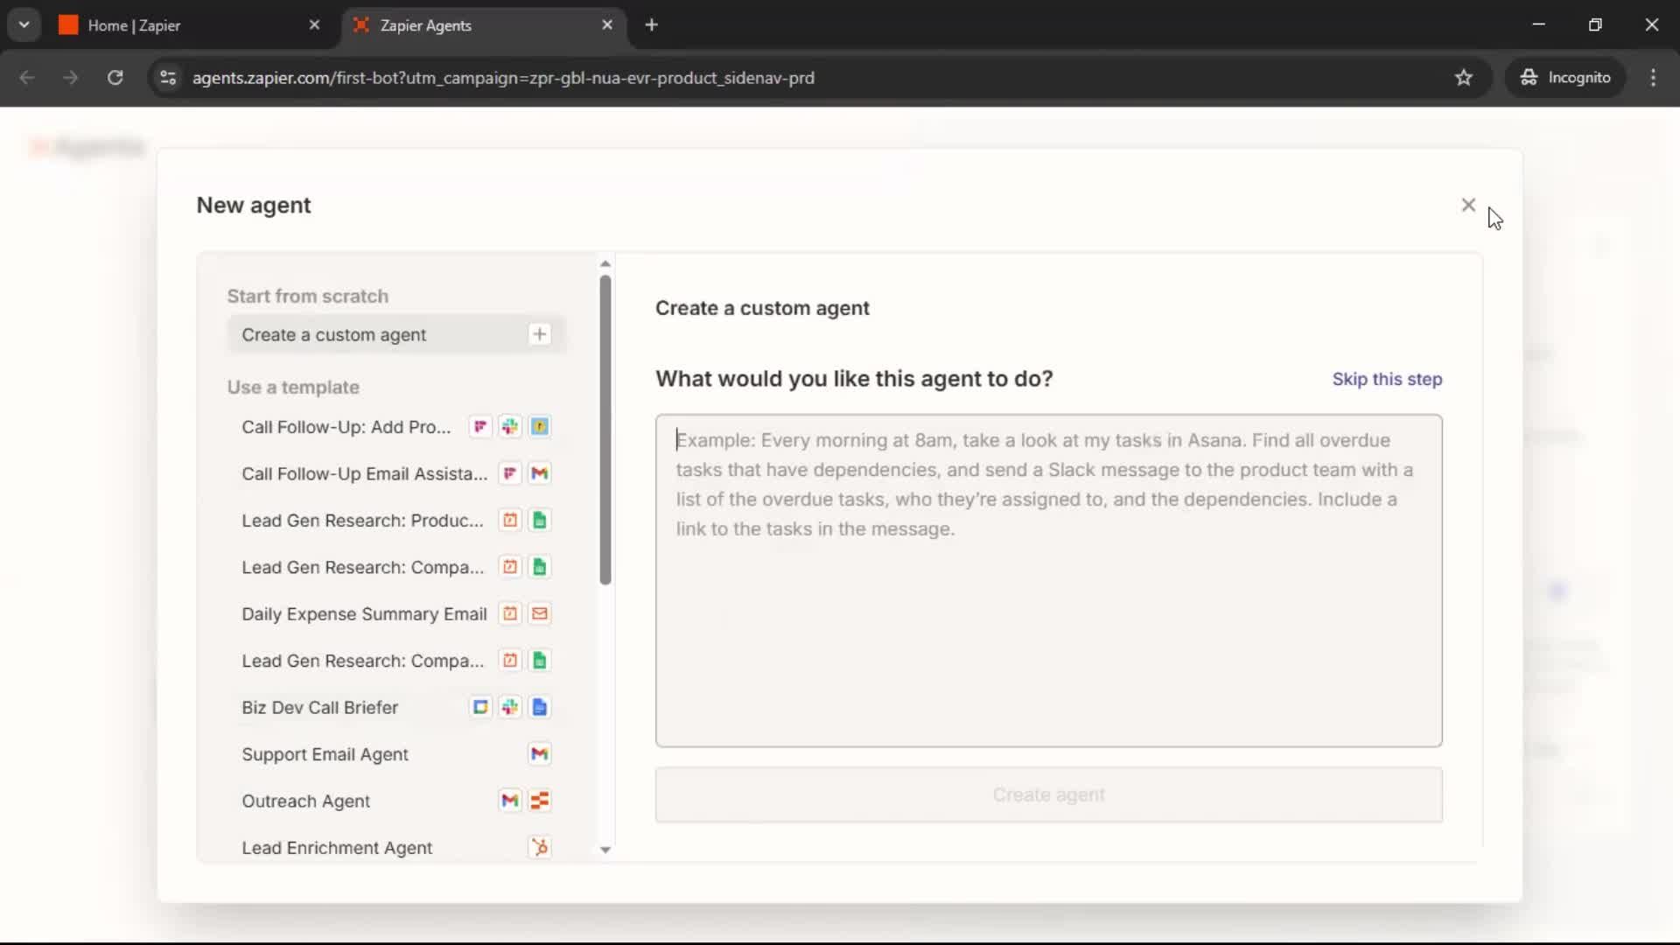Click the Fireflies icon on Call Follow-Up: Add Pro row
The height and width of the screenshot is (945, 1680).
point(480,426)
